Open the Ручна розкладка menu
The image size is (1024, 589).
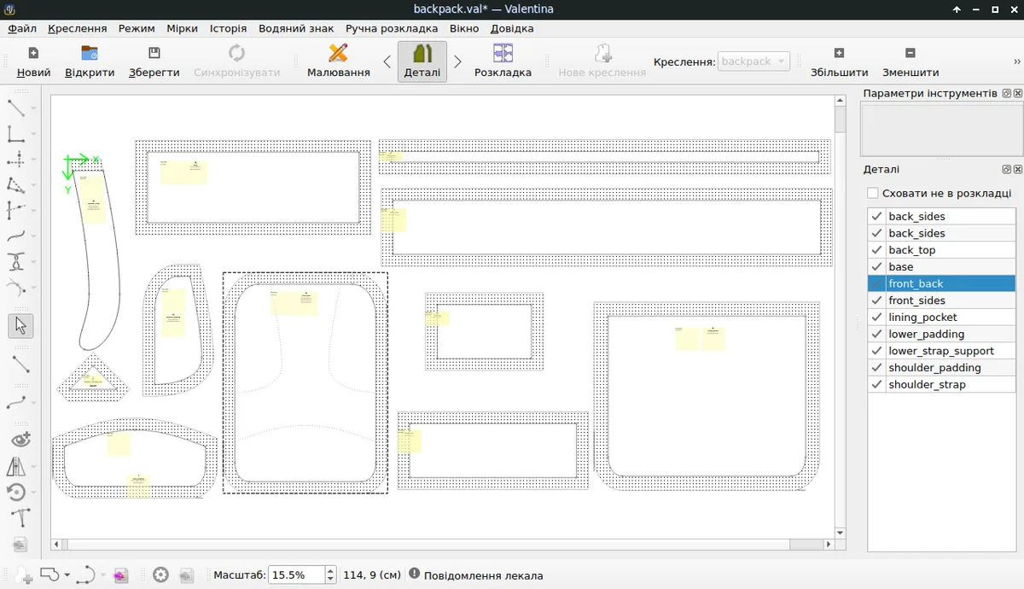coord(392,28)
